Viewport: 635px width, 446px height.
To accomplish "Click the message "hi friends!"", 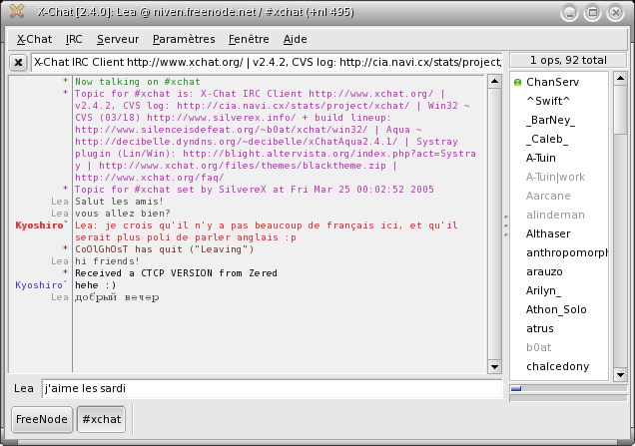I will click(107, 261).
